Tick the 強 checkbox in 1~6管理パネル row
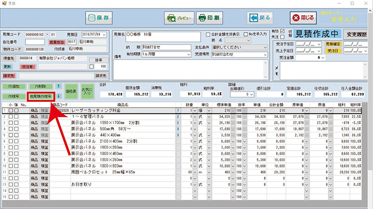The height and width of the screenshot is (209, 373). 16,117
